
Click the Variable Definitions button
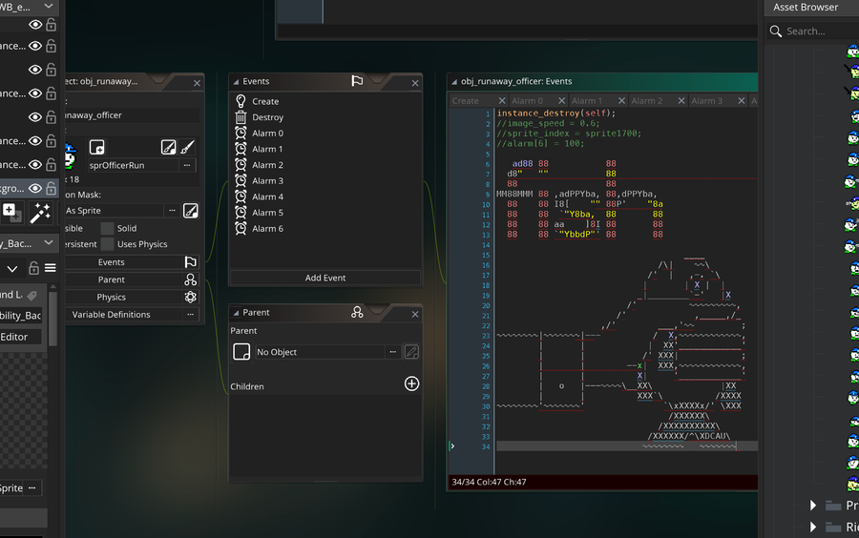click(x=132, y=315)
